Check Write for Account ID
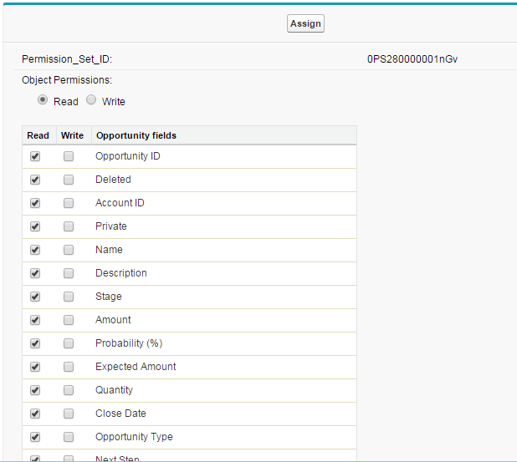 [x=69, y=203]
